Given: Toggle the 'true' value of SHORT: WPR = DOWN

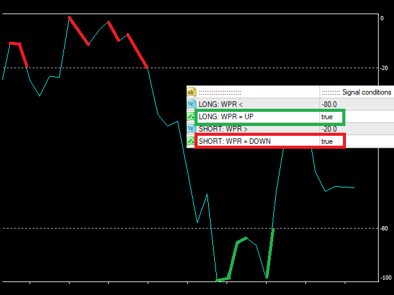Looking at the screenshot, I should coord(327,141).
